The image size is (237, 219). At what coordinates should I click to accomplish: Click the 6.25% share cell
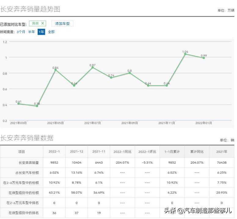coord(222,173)
